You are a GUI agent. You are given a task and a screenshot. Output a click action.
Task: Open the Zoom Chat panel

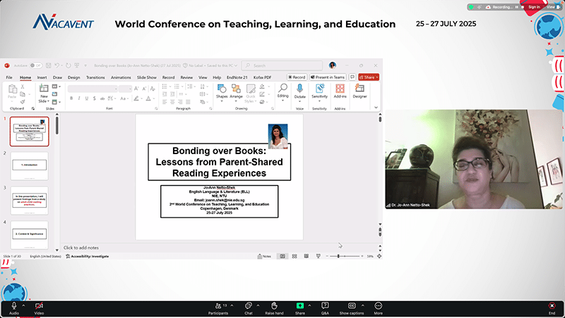[249, 305]
